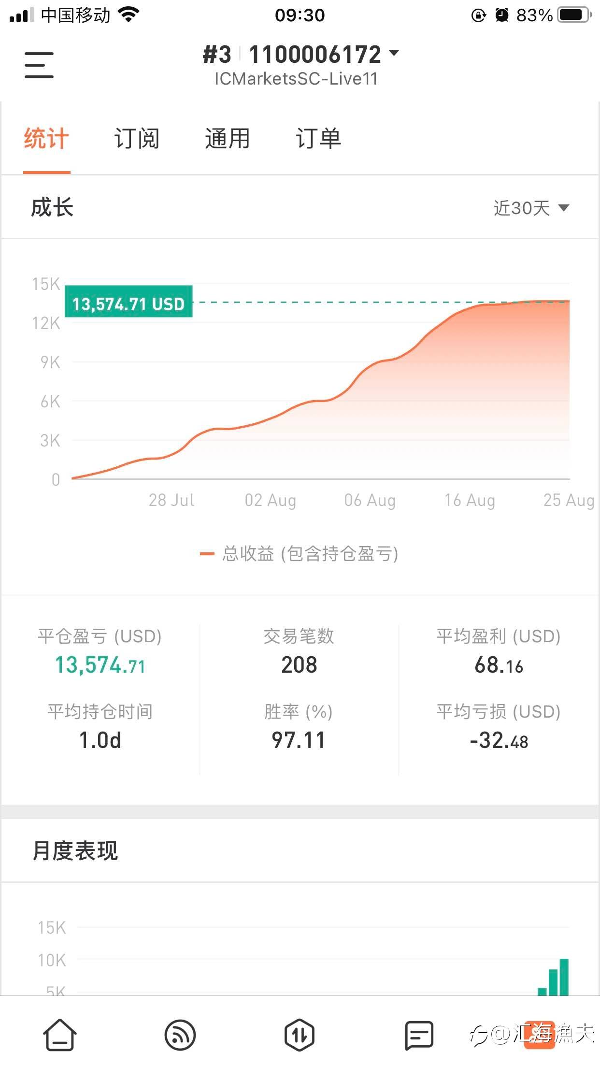Switch to the 订阅 tab
Screen dimensions: 600x1067
137,139
